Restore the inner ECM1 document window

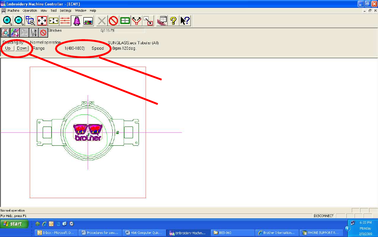370,11
